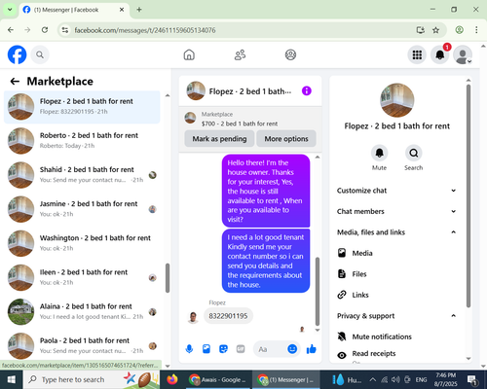Viewport: 487px width, 389px height.
Task: Open Media in the chat details
Action: click(396, 253)
